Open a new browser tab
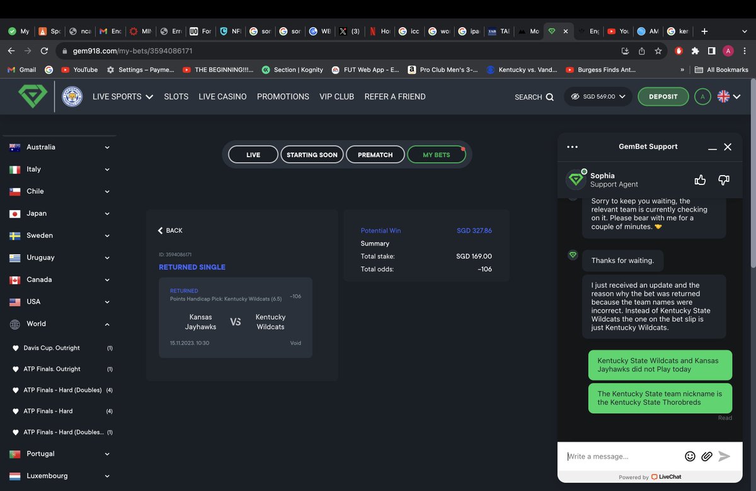 point(704,31)
